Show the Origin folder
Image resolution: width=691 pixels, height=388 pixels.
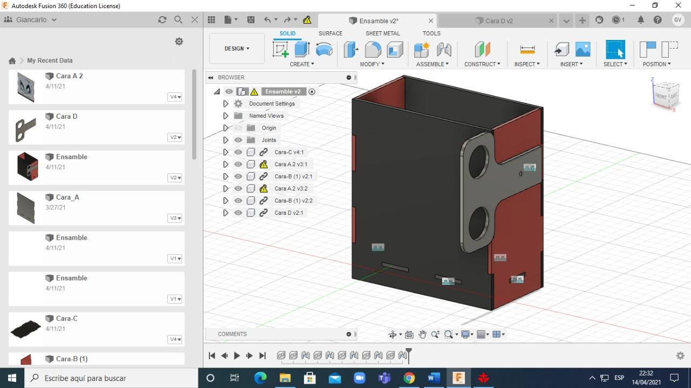pos(238,128)
